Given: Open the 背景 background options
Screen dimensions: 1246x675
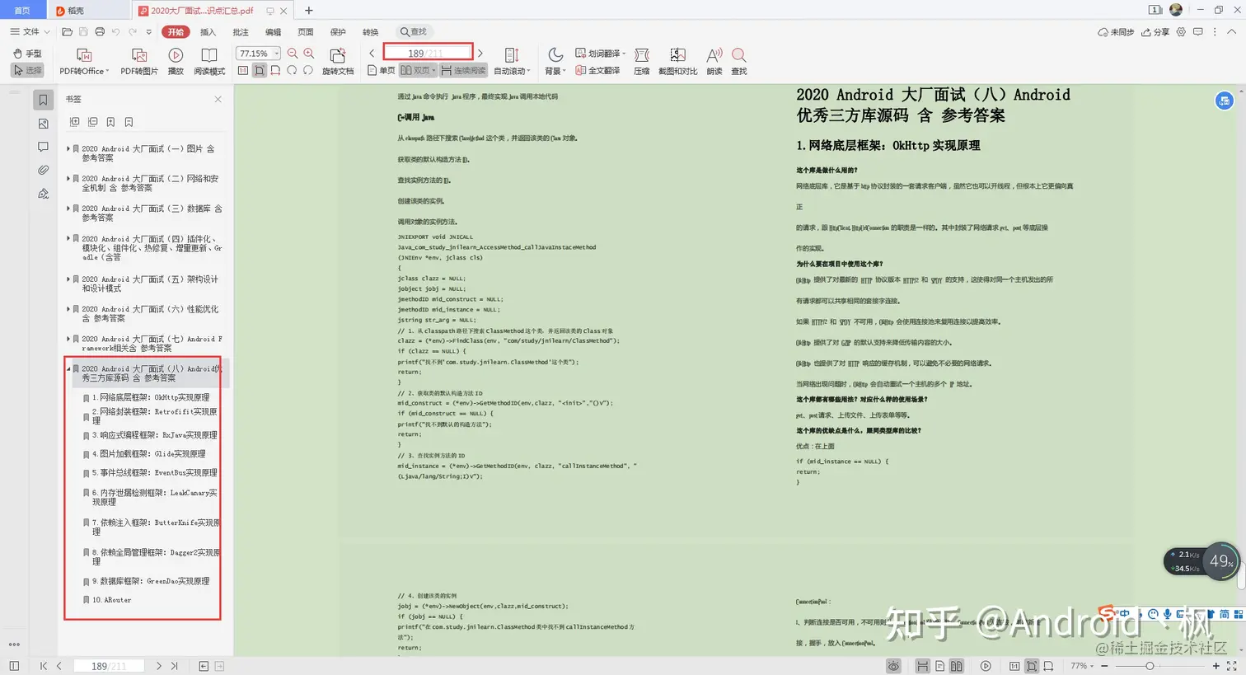Looking at the screenshot, I should (x=555, y=62).
